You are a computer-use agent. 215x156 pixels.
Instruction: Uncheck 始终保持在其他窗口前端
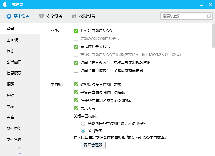point(76,84)
